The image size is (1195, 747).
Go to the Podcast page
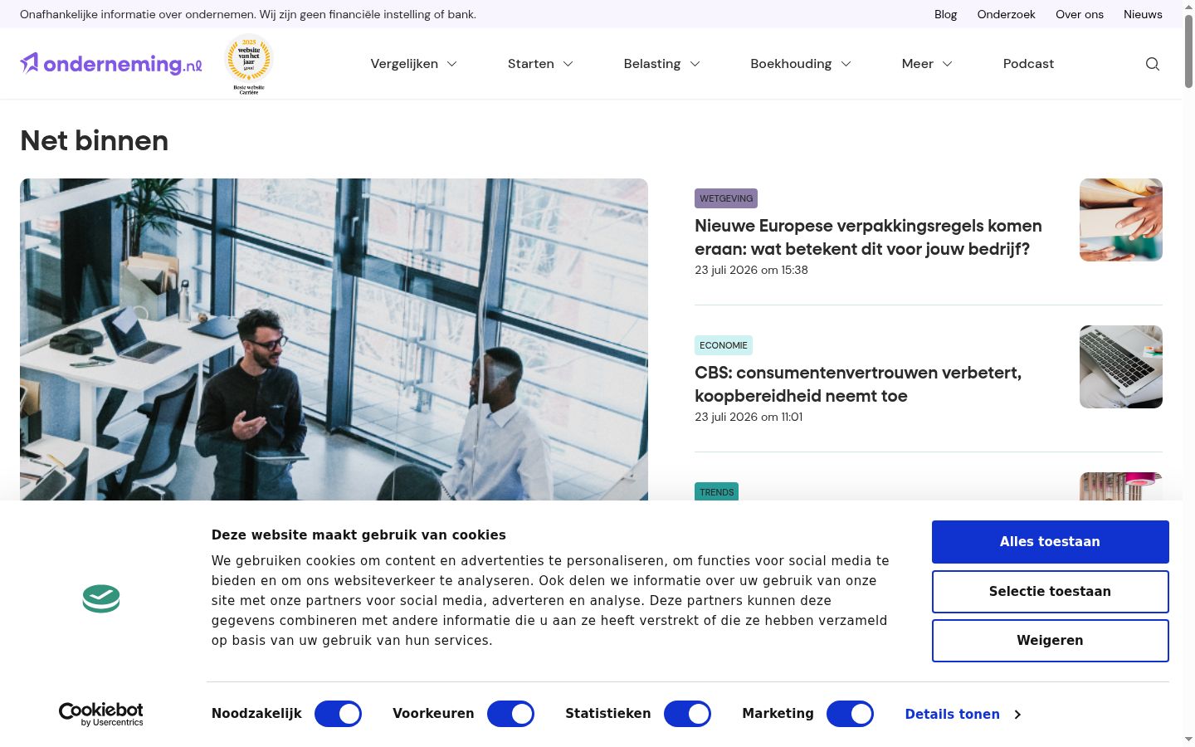coord(1028,64)
